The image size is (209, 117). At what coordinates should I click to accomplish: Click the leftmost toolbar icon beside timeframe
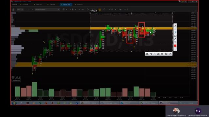click(x=13, y=9)
